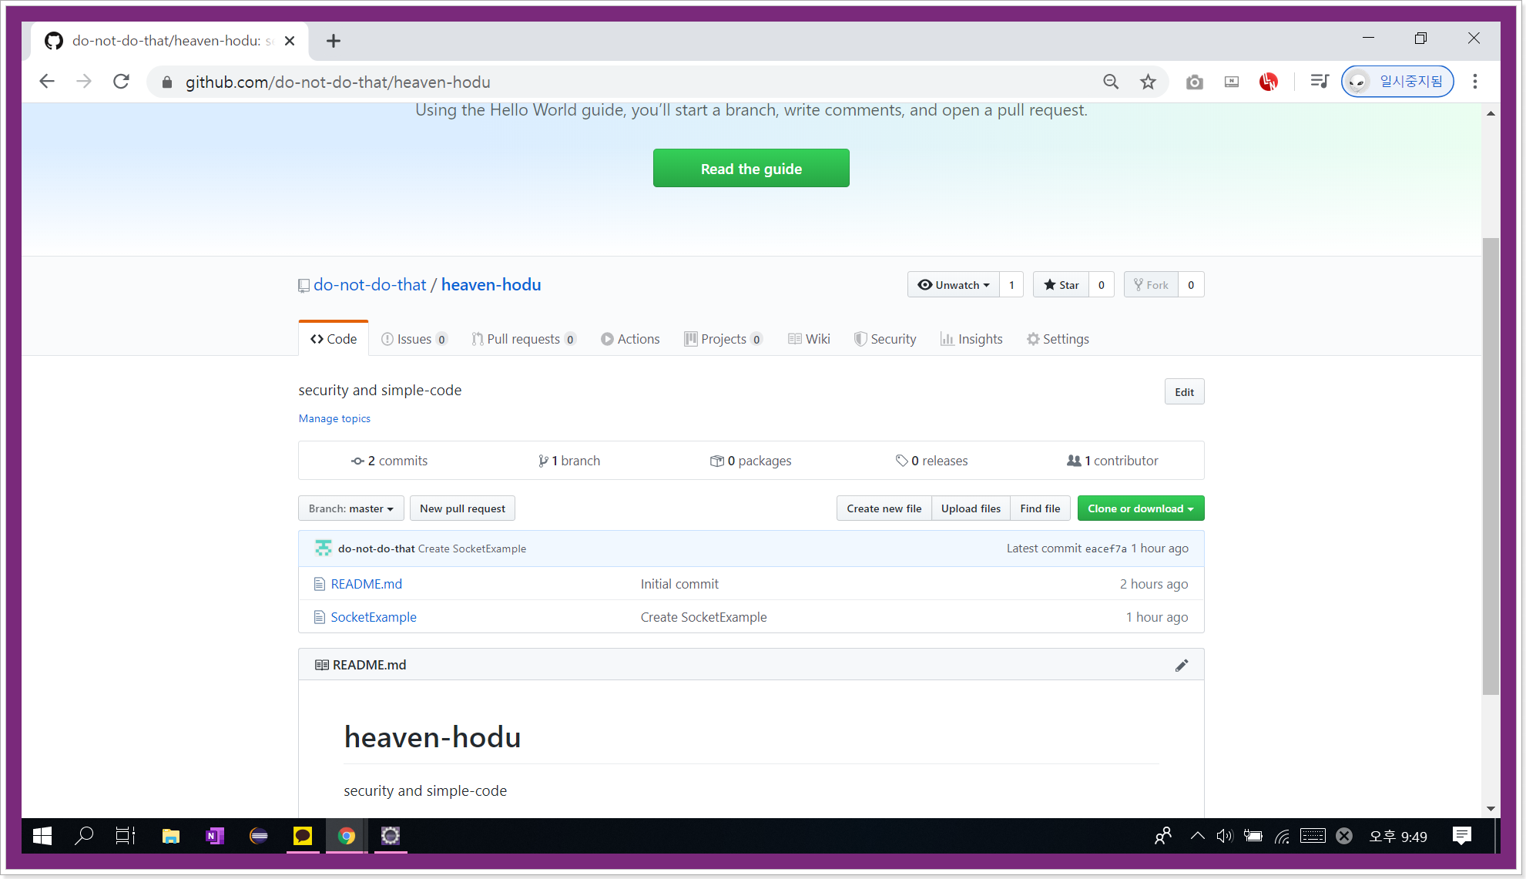This screenshot has height=879, width=1526.
Task: Star the heaven-hodu repository
Action: point(1061,285)
